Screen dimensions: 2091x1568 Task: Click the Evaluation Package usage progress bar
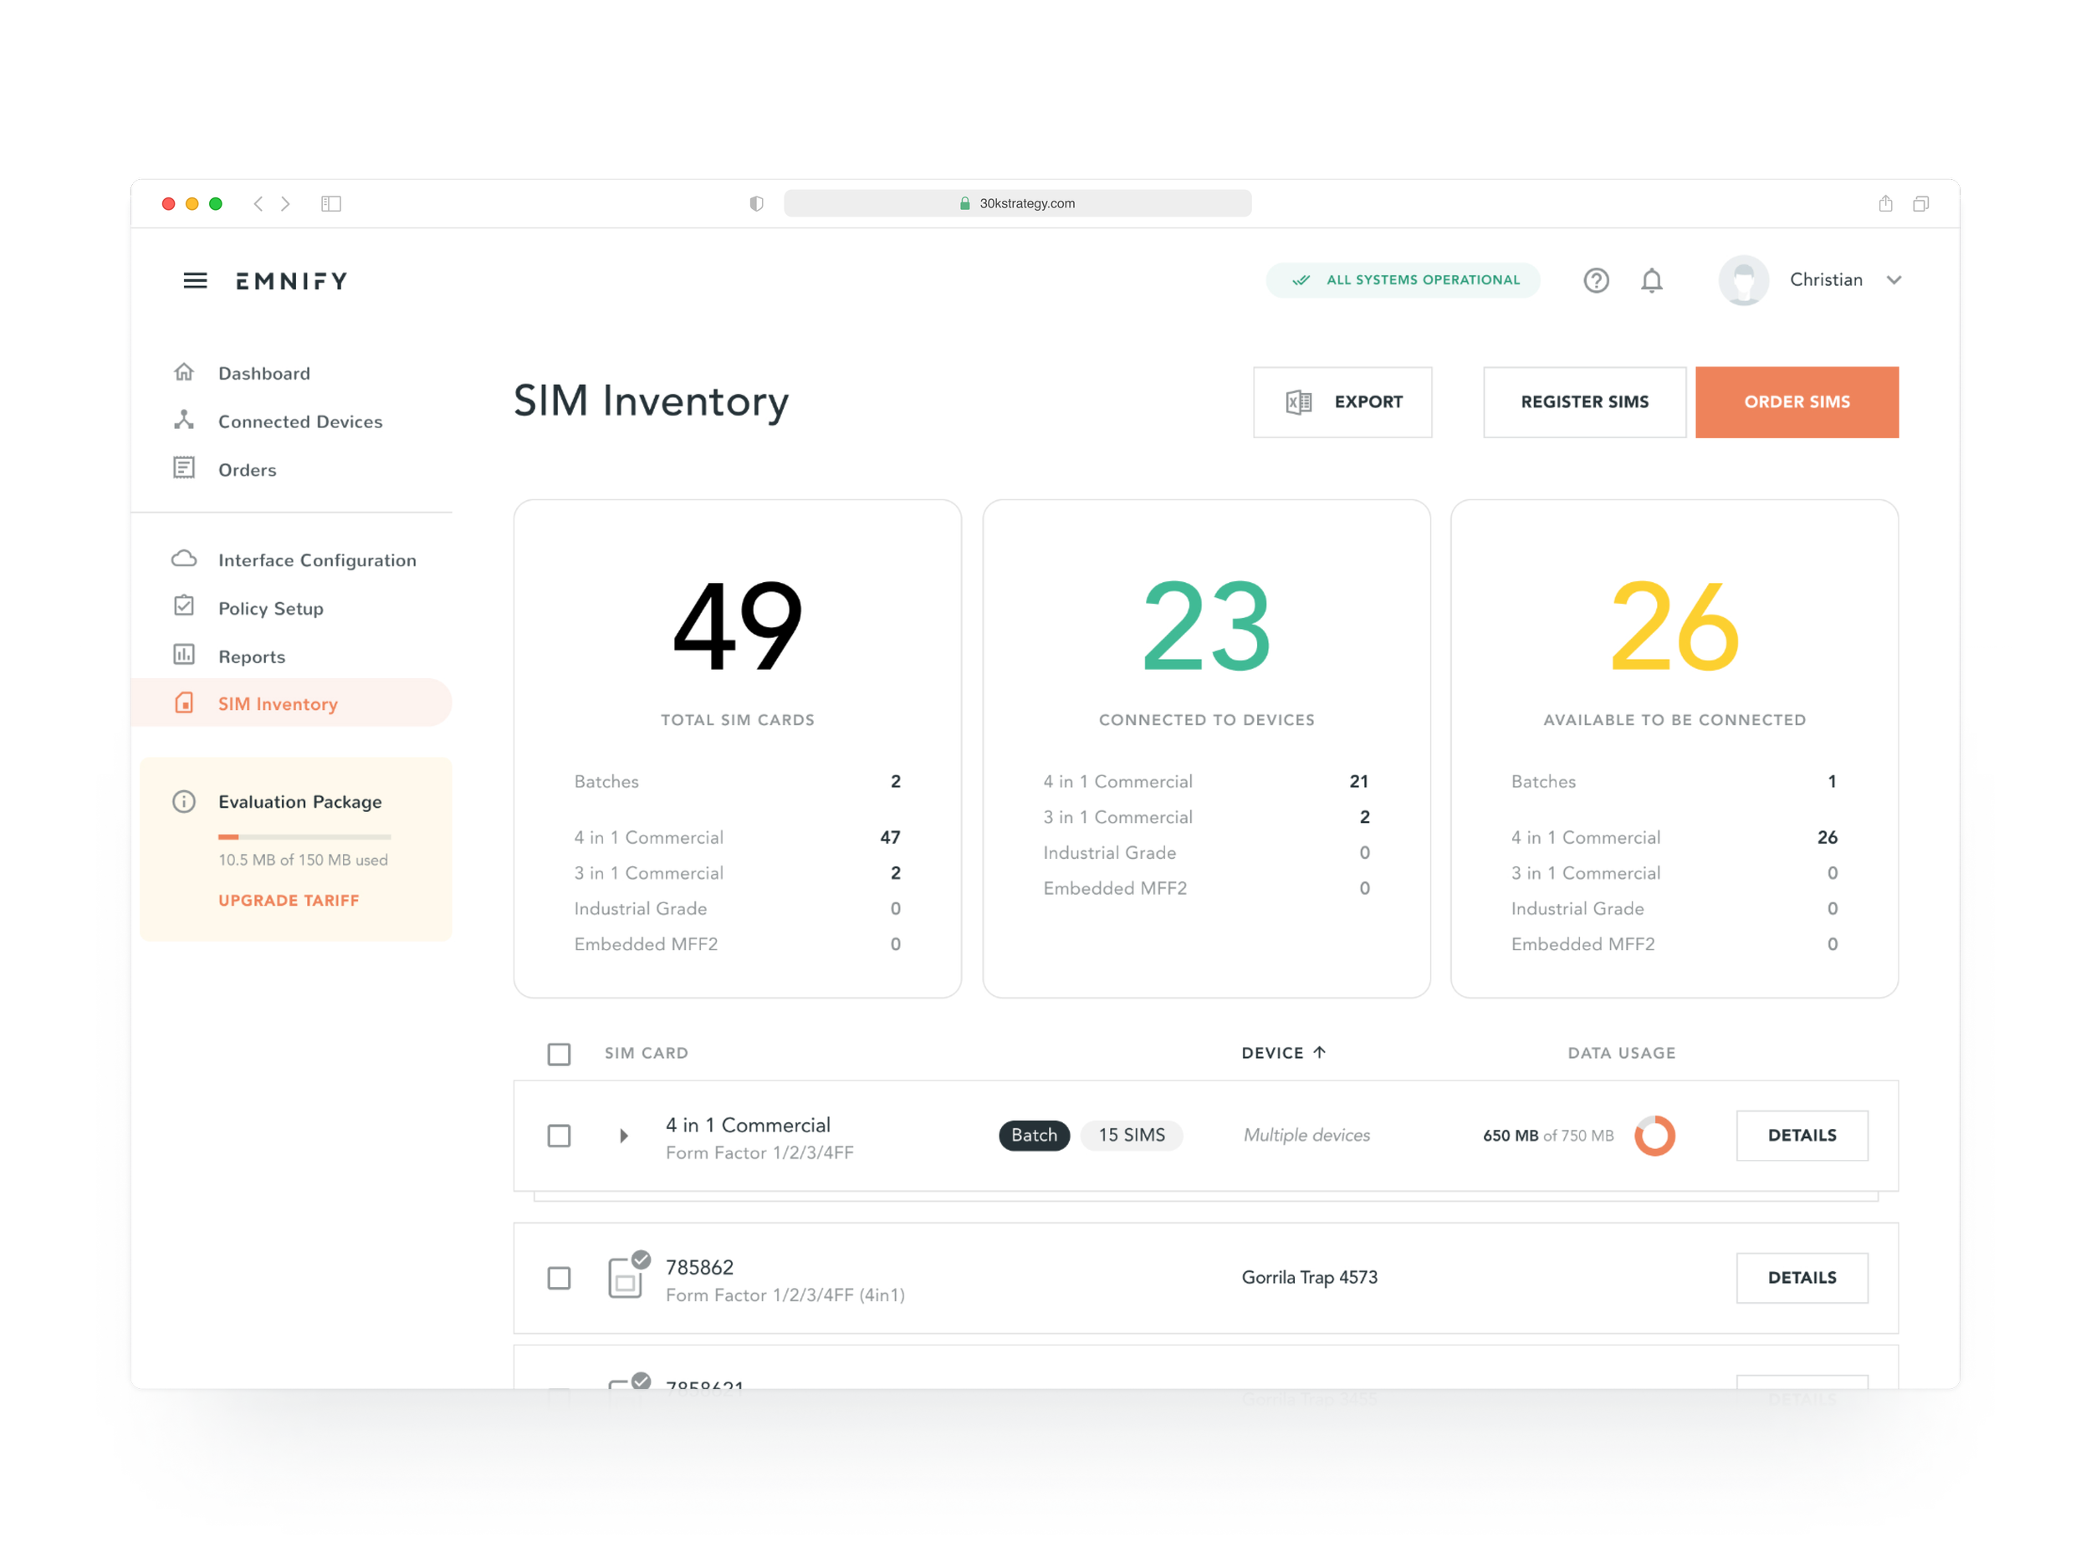[304, 835]
